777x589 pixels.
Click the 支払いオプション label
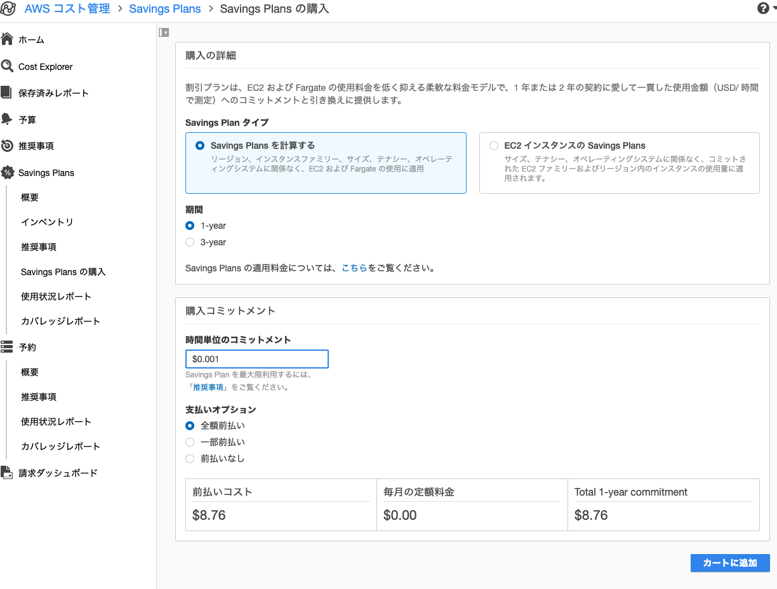point(221,410)
